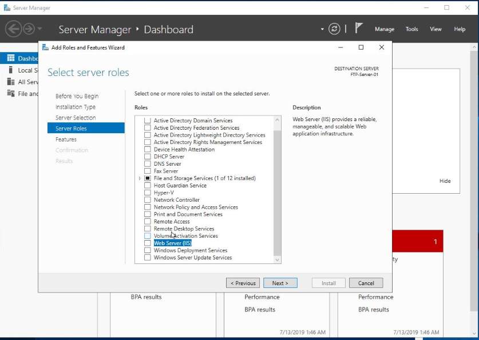Screen dimensions: 479x340
Task: Tick the Fax Server checkbox
Action: coord(148,171)
